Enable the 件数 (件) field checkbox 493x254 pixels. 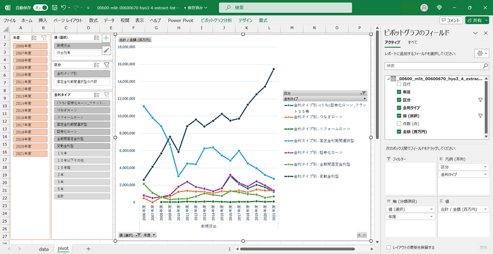click(x=399, y=124)
